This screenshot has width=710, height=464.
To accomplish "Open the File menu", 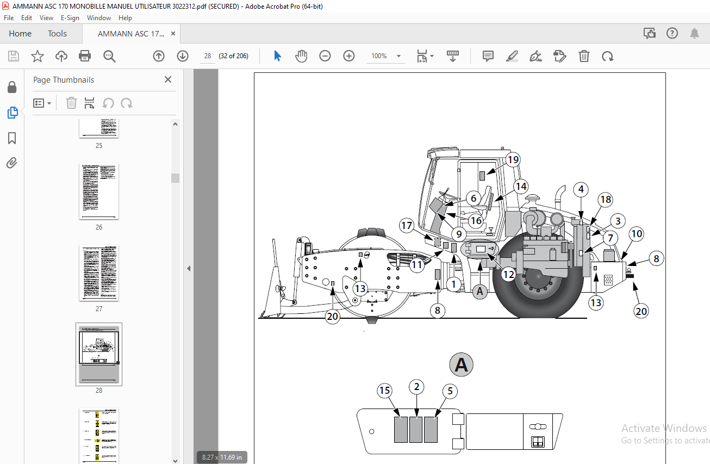I will pyautogui.click(x=9, y=18).
